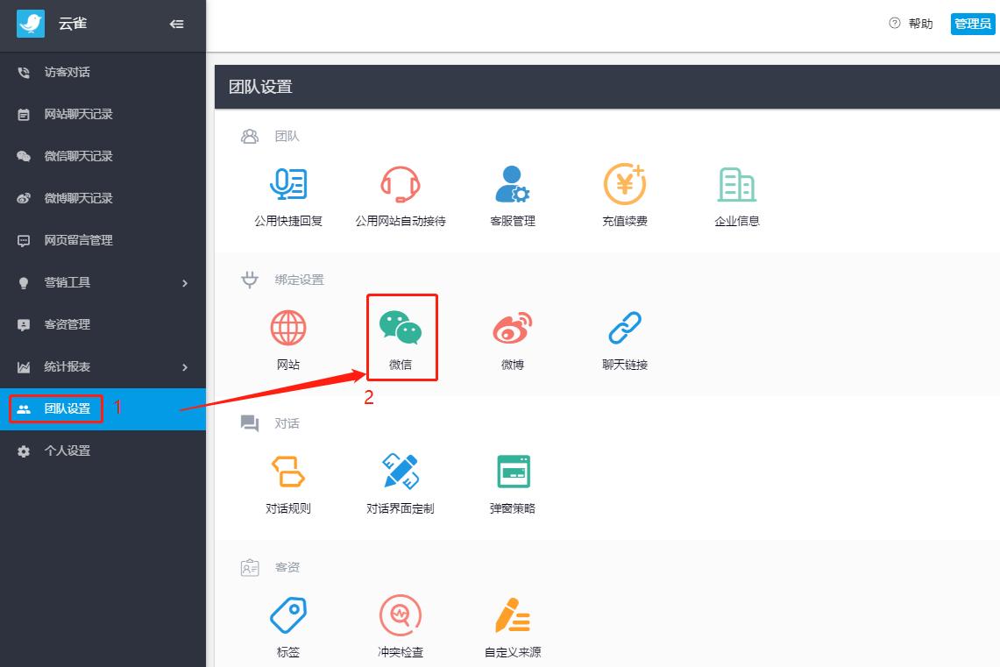This screenshot has height=667, width=1000.
Task: Collapse the sidebar with the arrow icon
Action: [177, 25]
